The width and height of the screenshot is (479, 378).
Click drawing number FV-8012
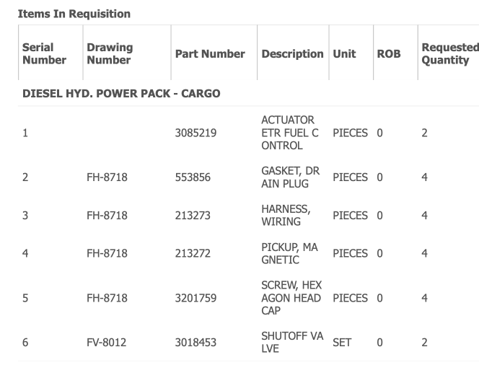[x=107, y=343]
